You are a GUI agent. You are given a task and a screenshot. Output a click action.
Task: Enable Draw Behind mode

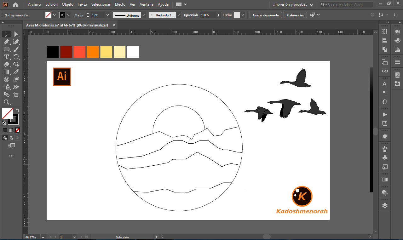point(11,138)
